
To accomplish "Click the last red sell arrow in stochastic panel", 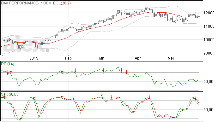I will 196,98.
